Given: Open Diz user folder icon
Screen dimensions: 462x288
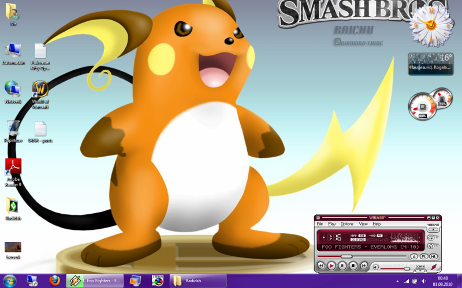Looking at the screenshot, I should click(x=13, y=14).
